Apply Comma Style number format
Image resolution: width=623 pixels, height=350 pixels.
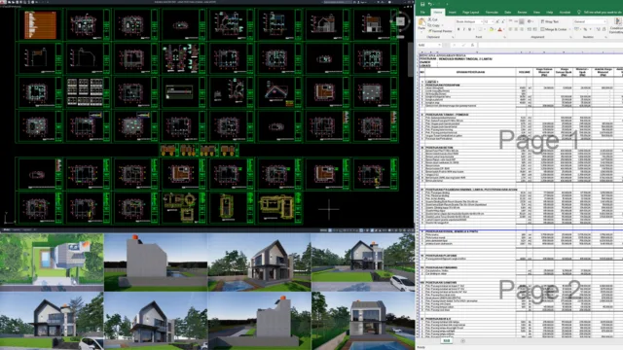pos(591,29)
